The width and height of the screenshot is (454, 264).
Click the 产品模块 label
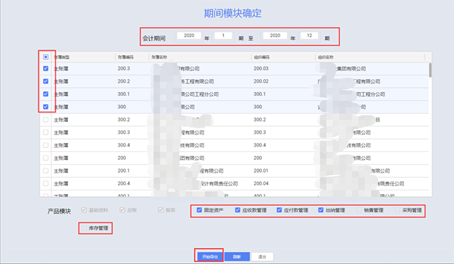point(59,211)
